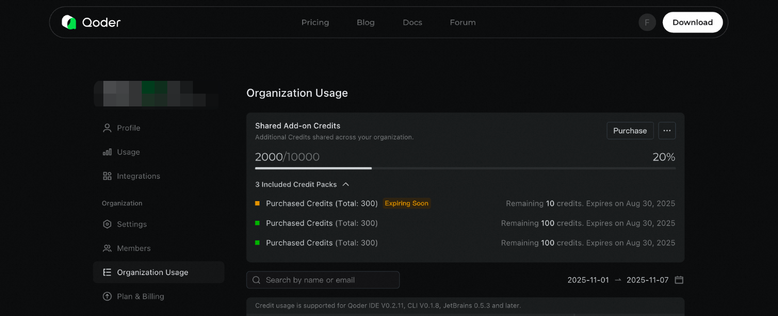Click the Organization section label
778x316 pixels.
click(x=122, y=203)
